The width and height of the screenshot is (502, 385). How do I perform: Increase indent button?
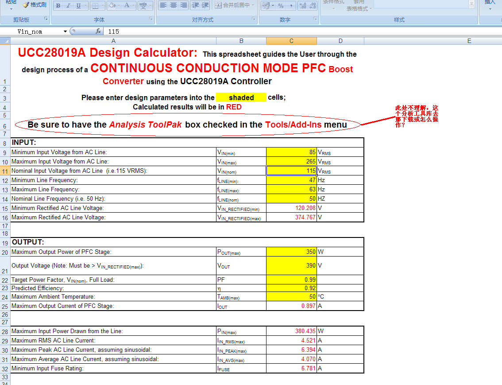(205, 5)
